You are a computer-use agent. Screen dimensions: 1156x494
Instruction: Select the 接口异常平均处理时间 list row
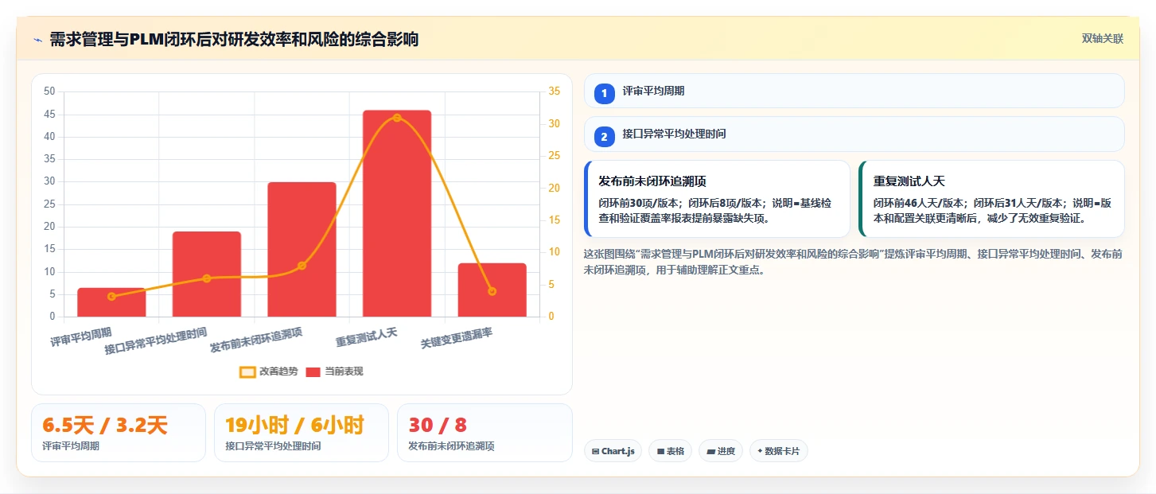coord(854,134)
